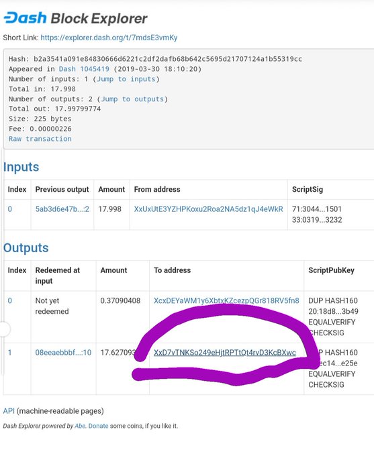Click the output amount 0.37090408
Screen dimensions: 374x456
coord(120,300)
